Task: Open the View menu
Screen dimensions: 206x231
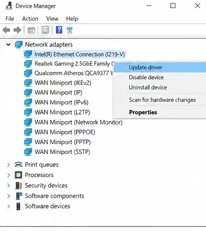Action: tap(52, 19)
